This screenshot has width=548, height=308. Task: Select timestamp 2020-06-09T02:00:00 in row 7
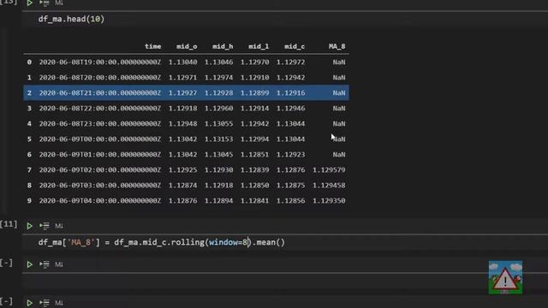[100, 169]
